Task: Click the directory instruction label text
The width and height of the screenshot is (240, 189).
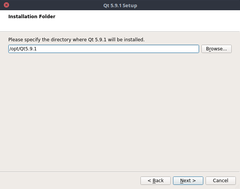Action: click(x=76, y=39)
